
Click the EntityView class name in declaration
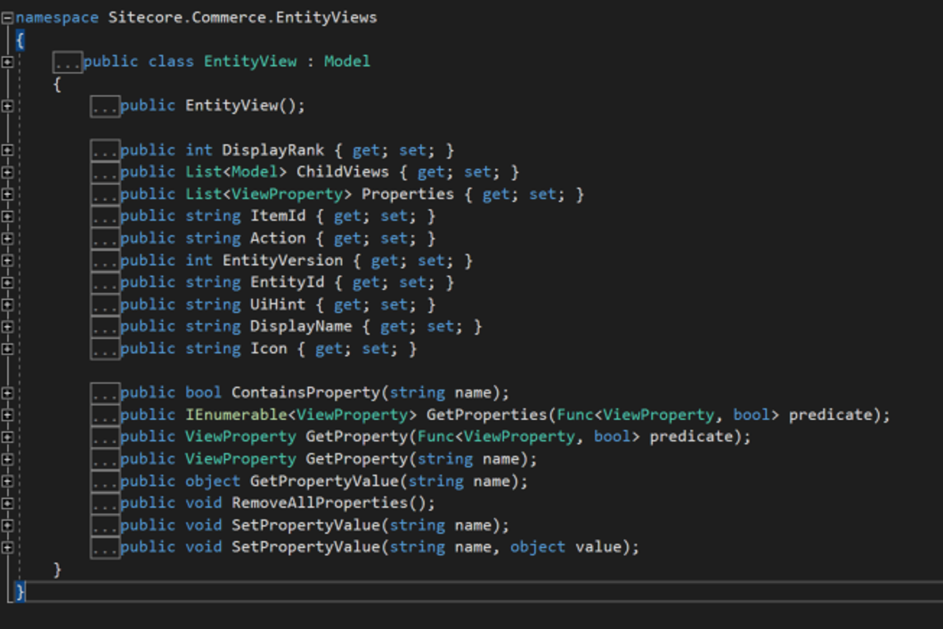[250, 61]
